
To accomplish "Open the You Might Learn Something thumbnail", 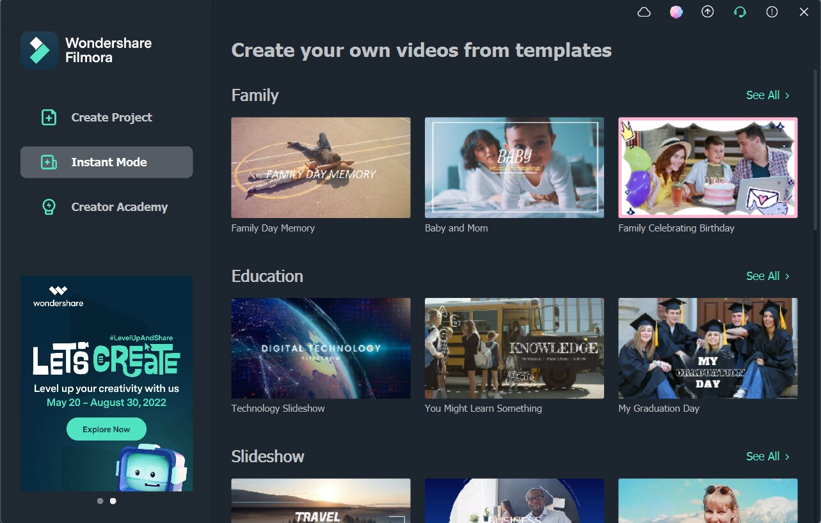I will [514, 348].
